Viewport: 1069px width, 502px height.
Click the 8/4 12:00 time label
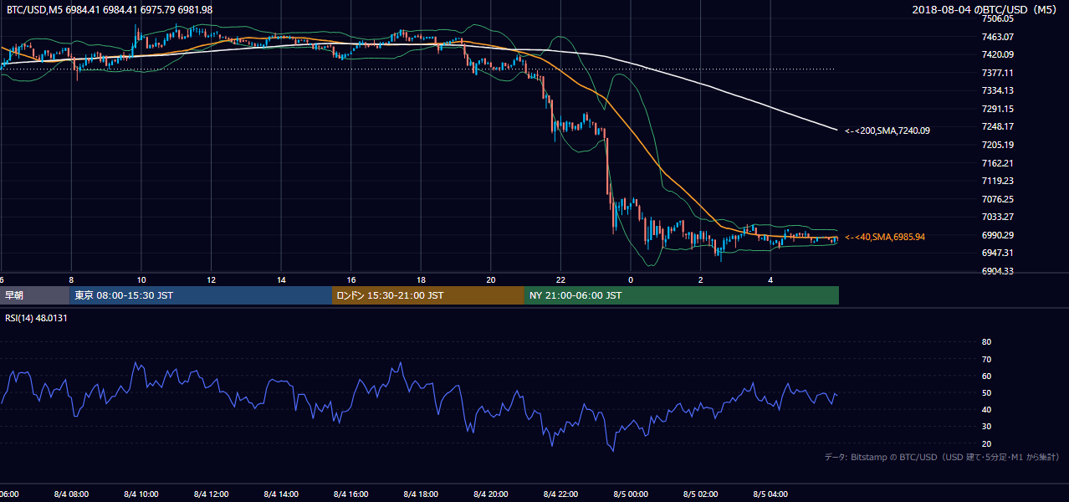click(x=212, y=494)
